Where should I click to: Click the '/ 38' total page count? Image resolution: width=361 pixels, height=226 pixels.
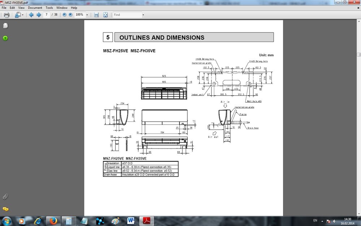(x=55, y=14)
